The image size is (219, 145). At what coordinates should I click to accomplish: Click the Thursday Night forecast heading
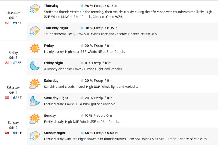(56, 28)
